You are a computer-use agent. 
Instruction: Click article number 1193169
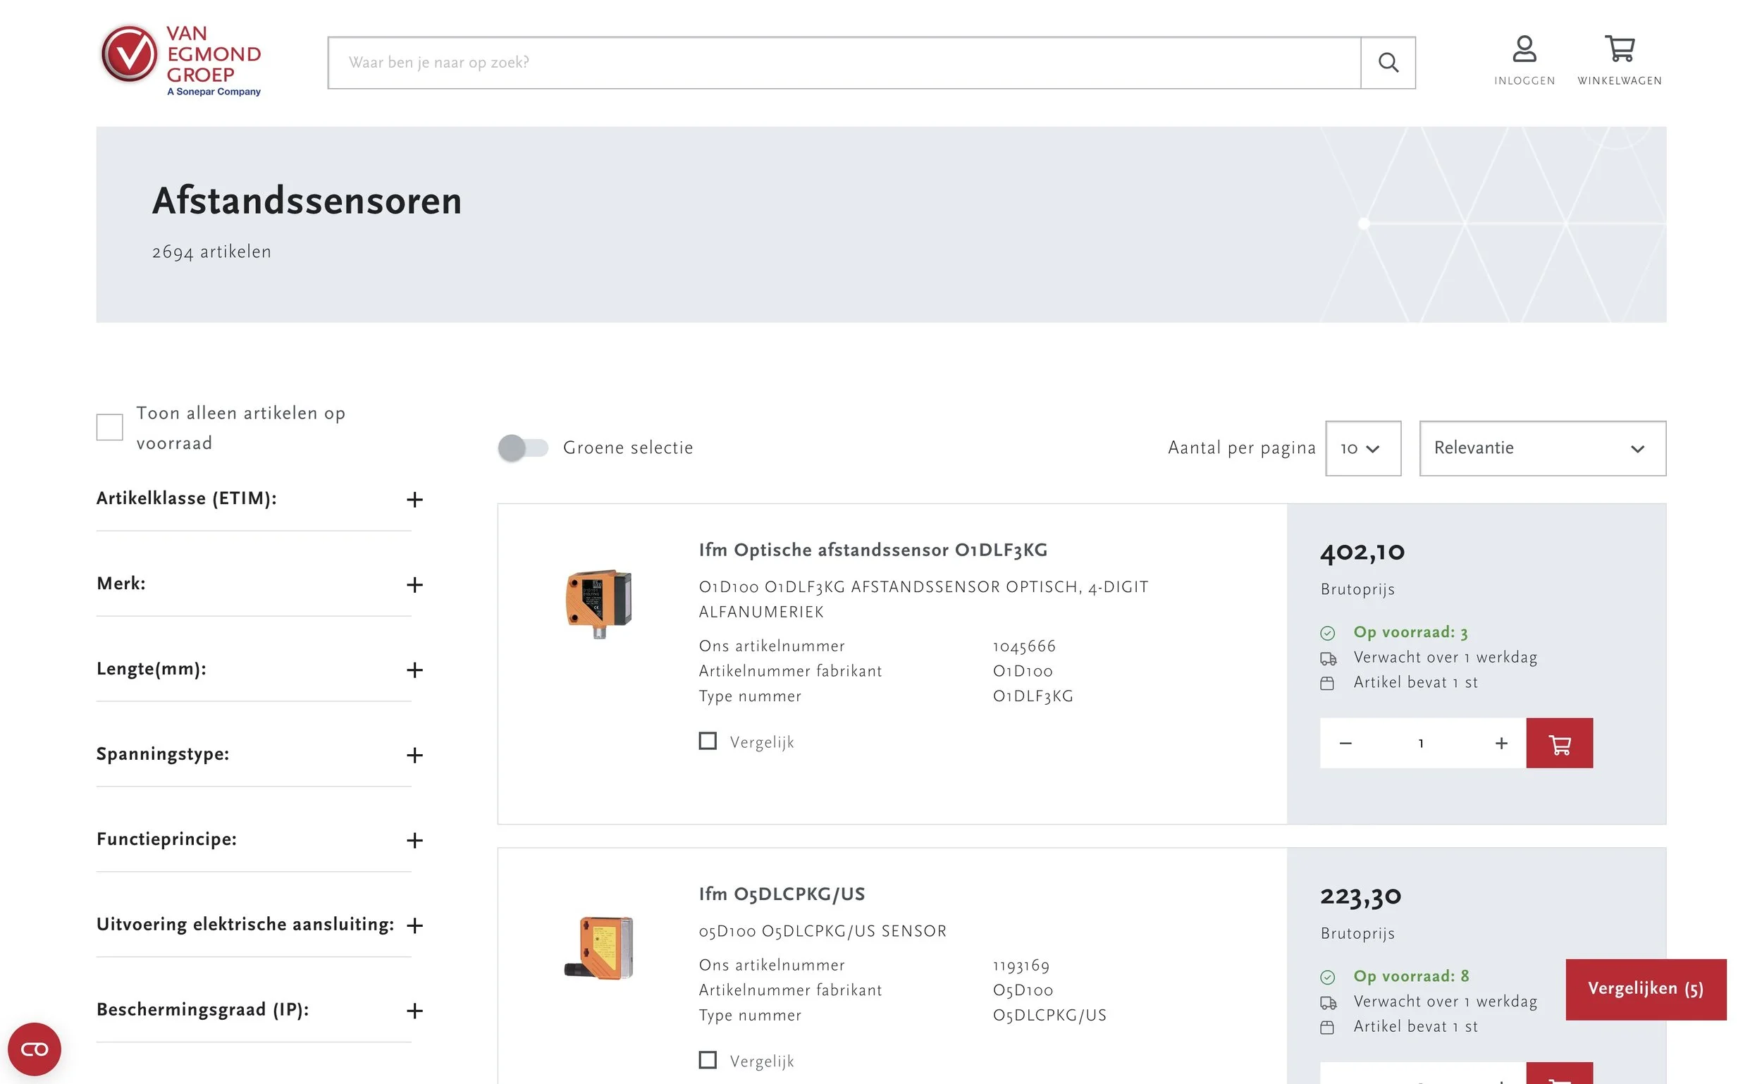(1021, 966)
